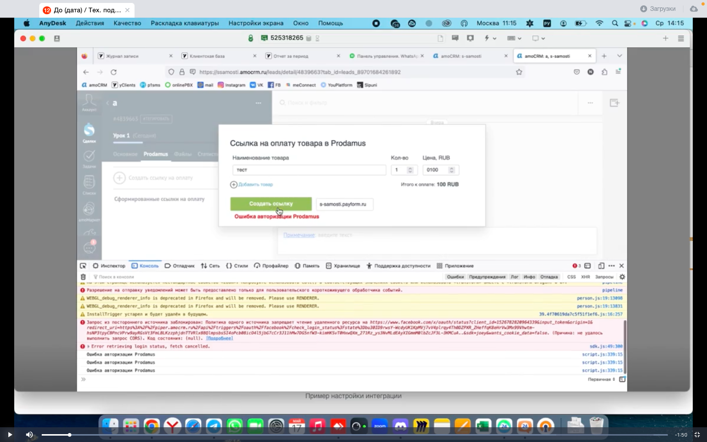Switch to Консоль devtools tab
This screenshot has width=707, height=442.
[145, 266]
